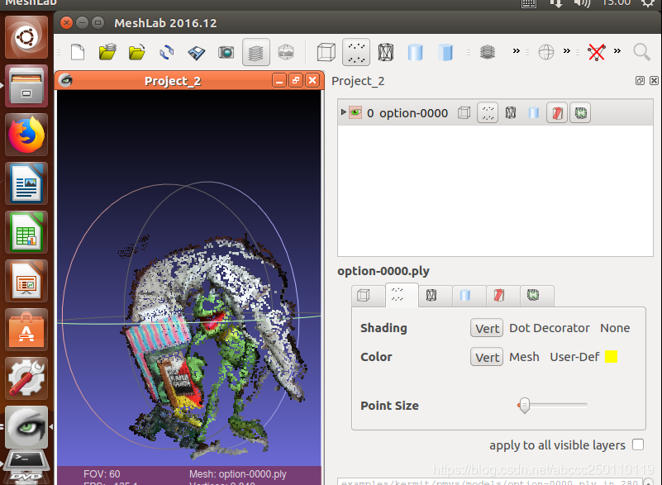This screenshot has height=485, width=662.
Task: Toggle bounding box display in main toolbar
Action: 326,52
